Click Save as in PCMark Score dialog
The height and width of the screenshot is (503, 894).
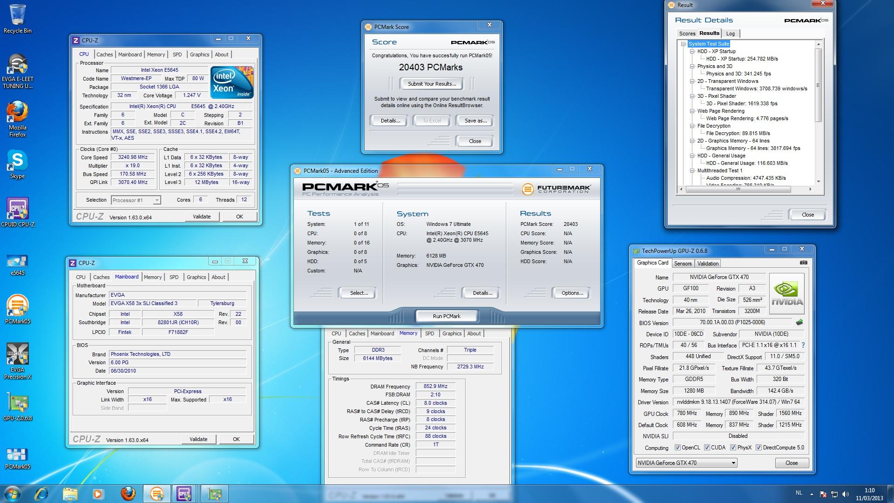pos(475,121)
